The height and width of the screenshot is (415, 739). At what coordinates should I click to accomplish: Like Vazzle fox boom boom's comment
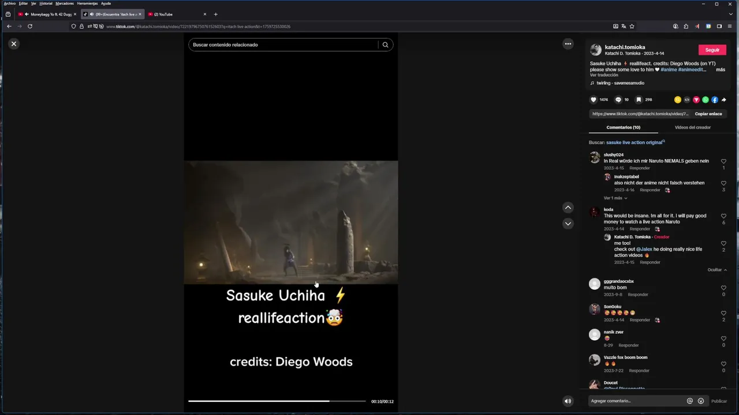723,364
